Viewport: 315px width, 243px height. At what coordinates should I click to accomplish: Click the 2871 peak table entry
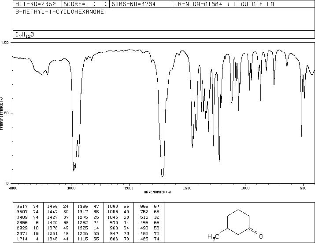pos(27,233)
